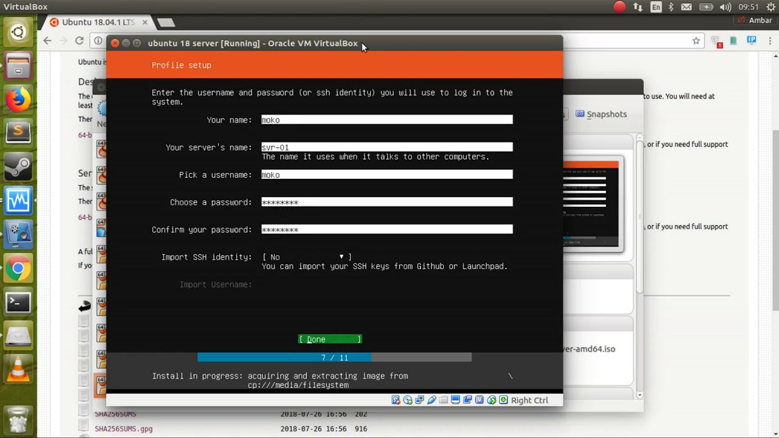Open Firefox from the Ubuntu launcher

pyautogui.click(x=18, y=99)
